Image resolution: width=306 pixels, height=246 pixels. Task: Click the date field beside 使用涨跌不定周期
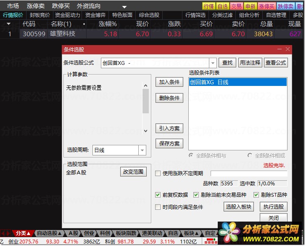point(249,174)
